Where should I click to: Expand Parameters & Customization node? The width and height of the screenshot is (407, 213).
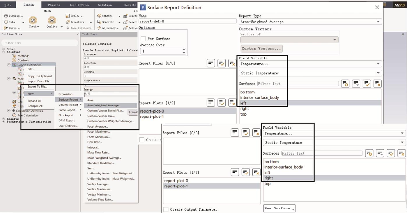pos(4,122)
